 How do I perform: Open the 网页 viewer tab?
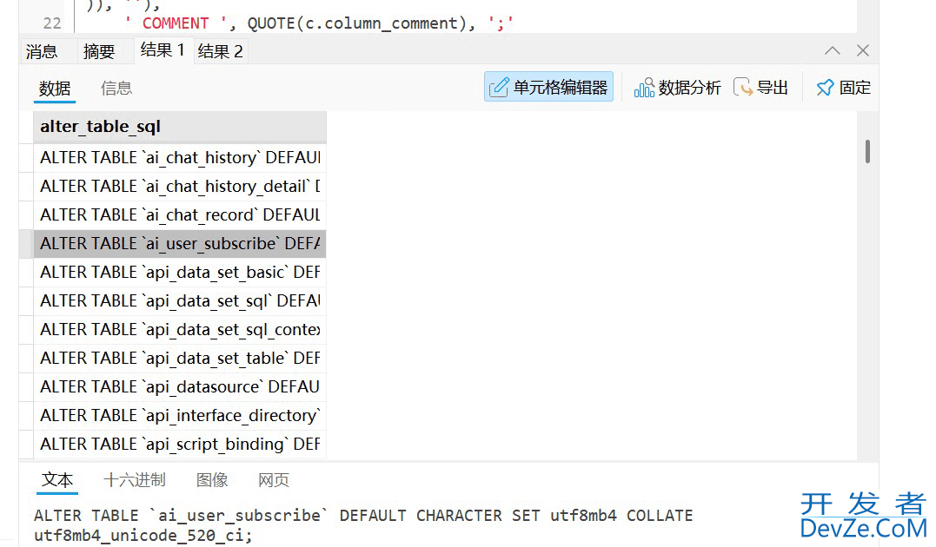(x=274, y=480)
